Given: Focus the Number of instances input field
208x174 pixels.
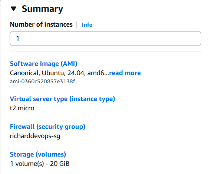Looking at the screenshot, I should pyautogui.click(x=105, y=39).
